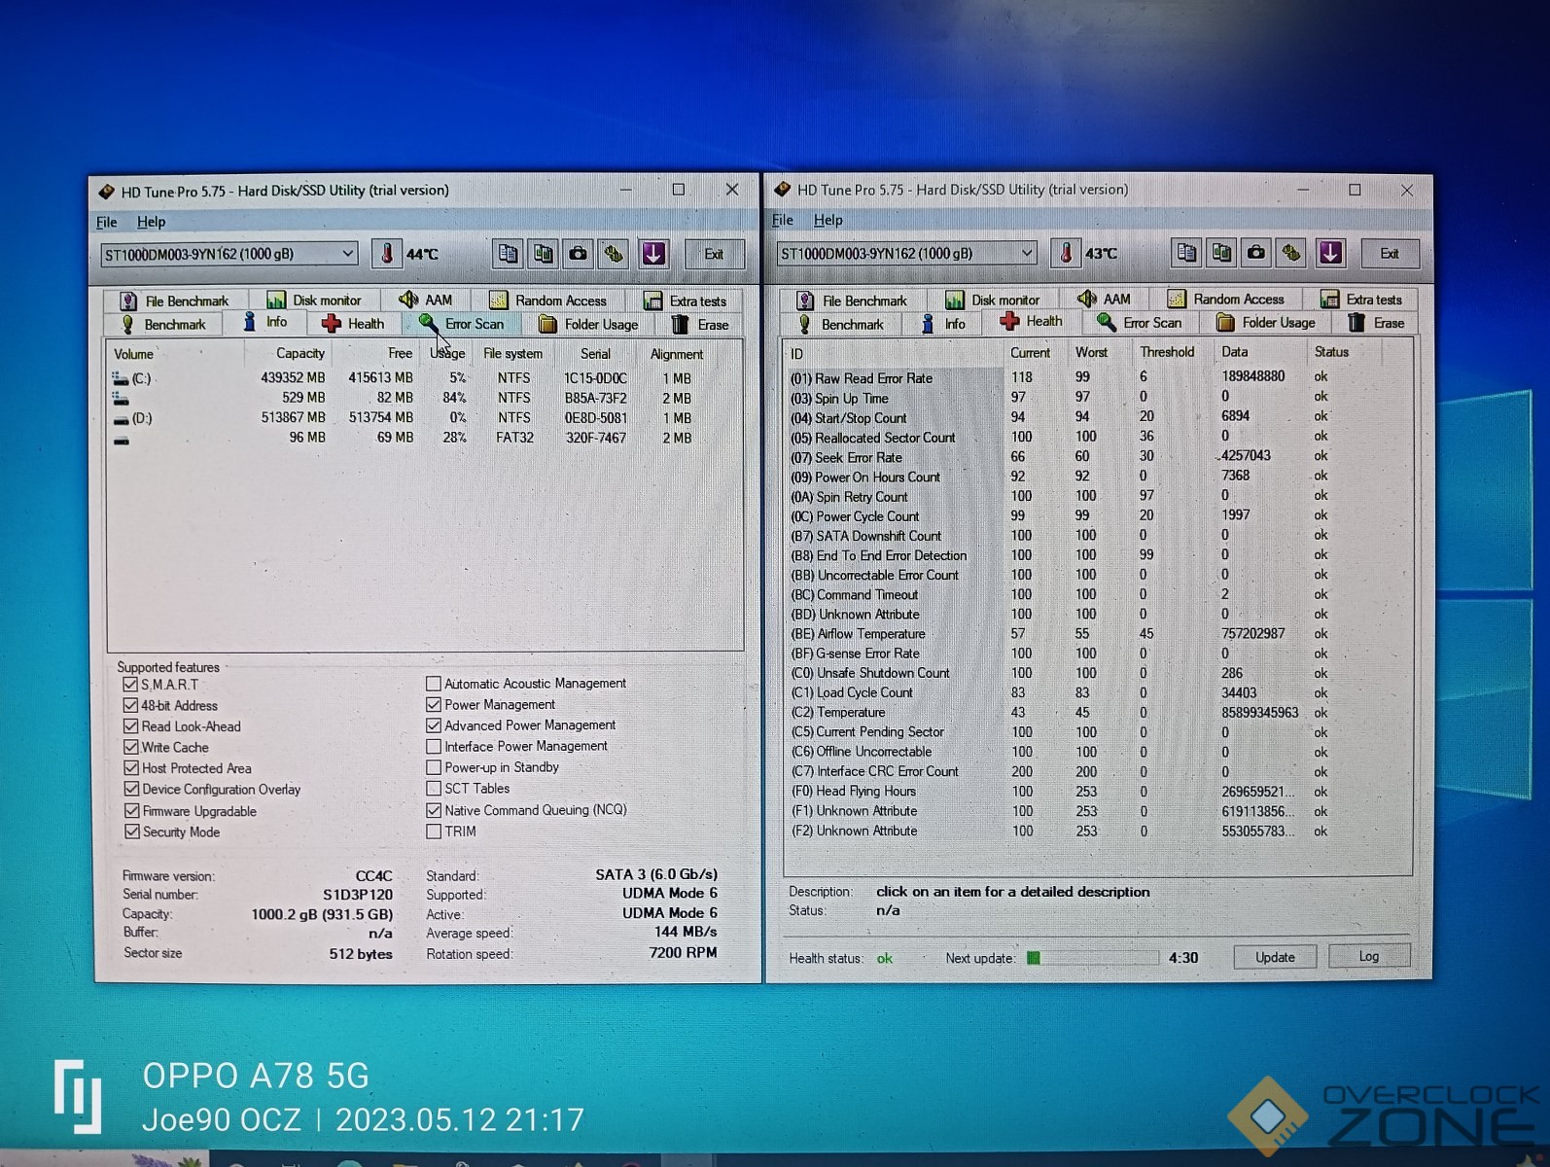Open File menu in right window
This screenshot has height=1167, width=1550.
[783, 220]
